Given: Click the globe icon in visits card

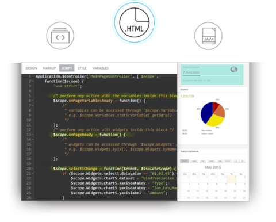Looking at the screenshot, I should (234, 70).
